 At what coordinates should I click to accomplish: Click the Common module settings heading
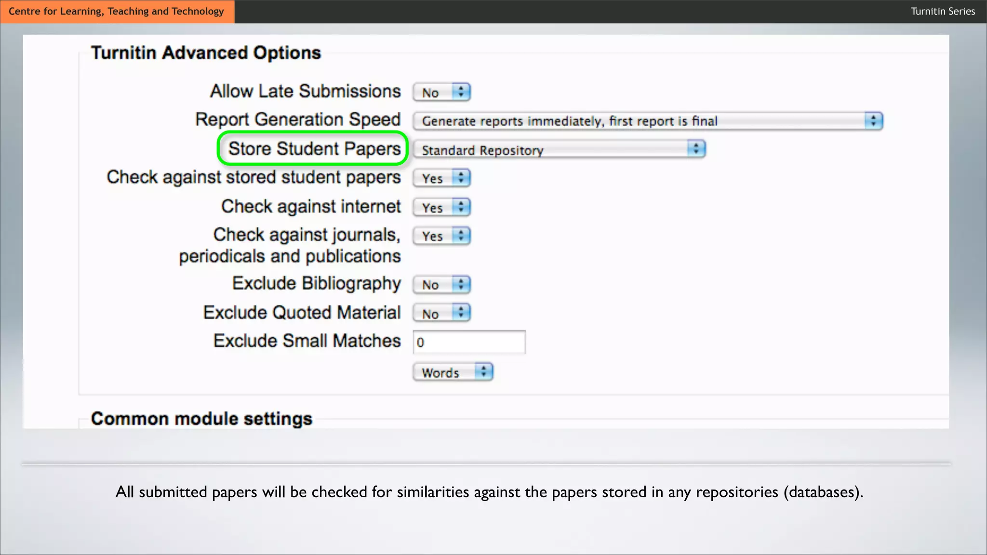point(201,419)
